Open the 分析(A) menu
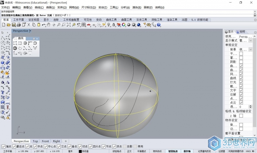This screenshot has height=153, width=257. pos(125,7)
